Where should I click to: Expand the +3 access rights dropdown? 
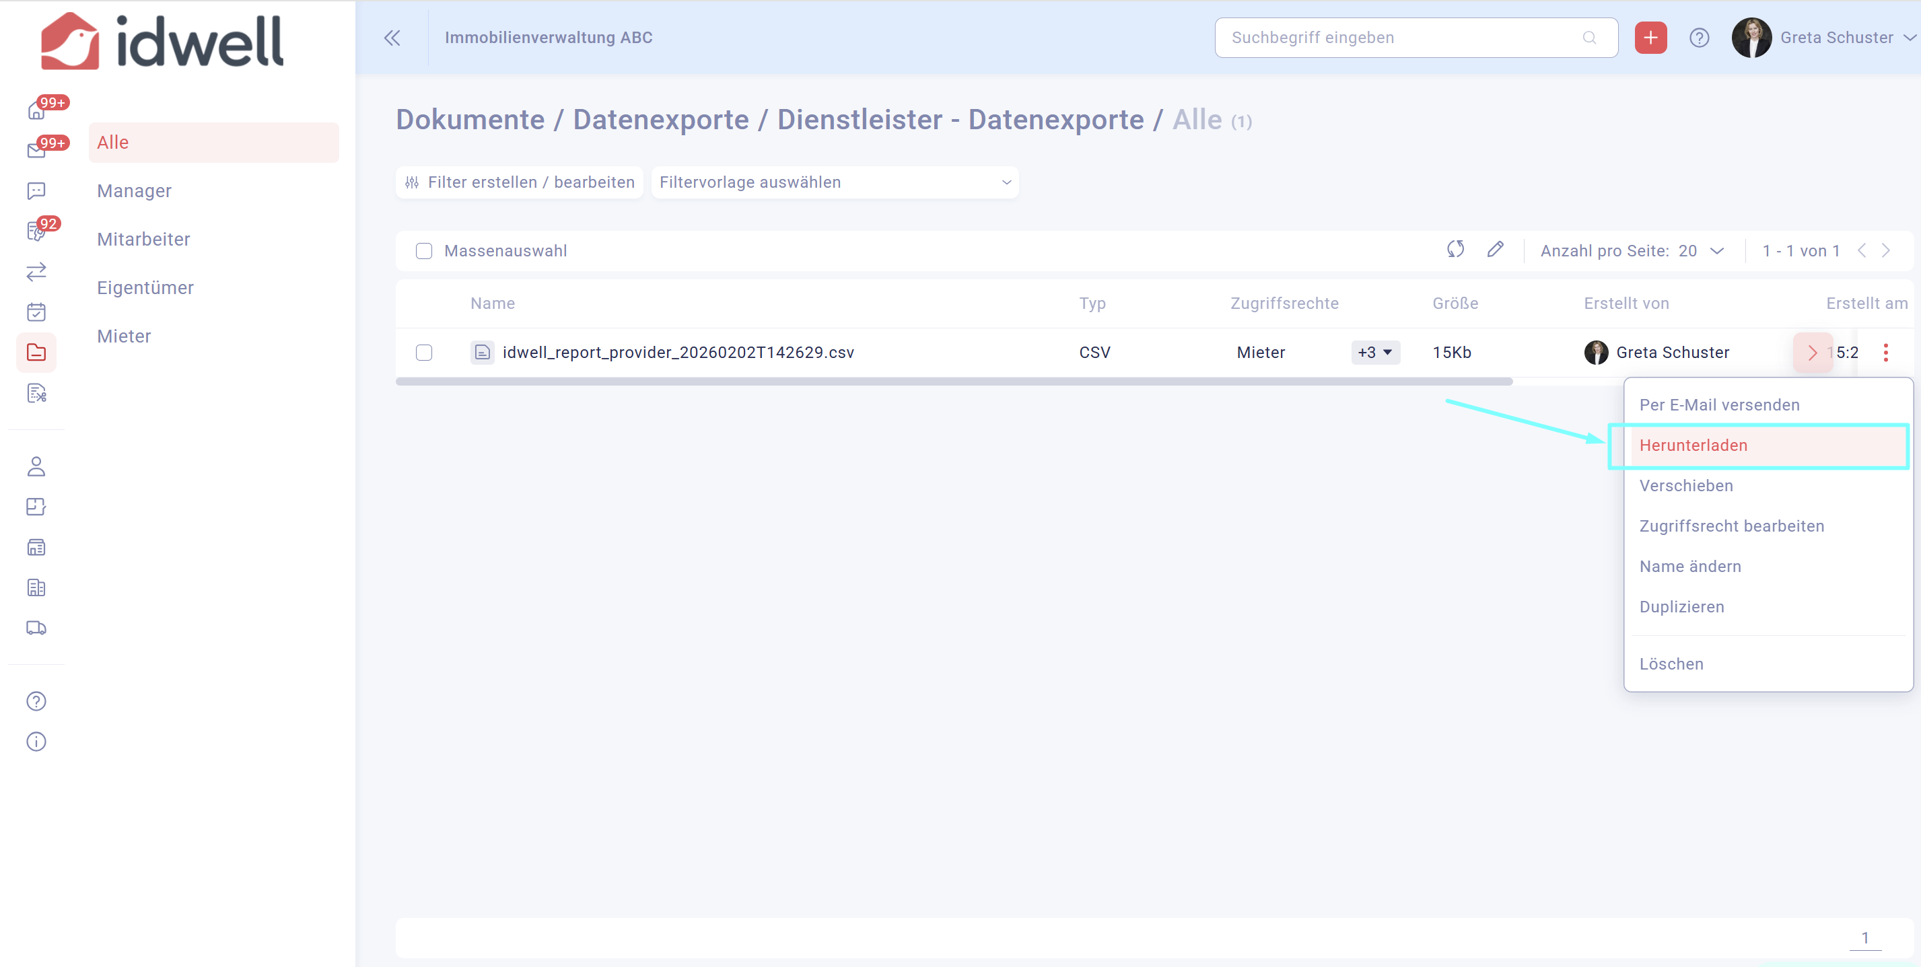pos(1374,353)
